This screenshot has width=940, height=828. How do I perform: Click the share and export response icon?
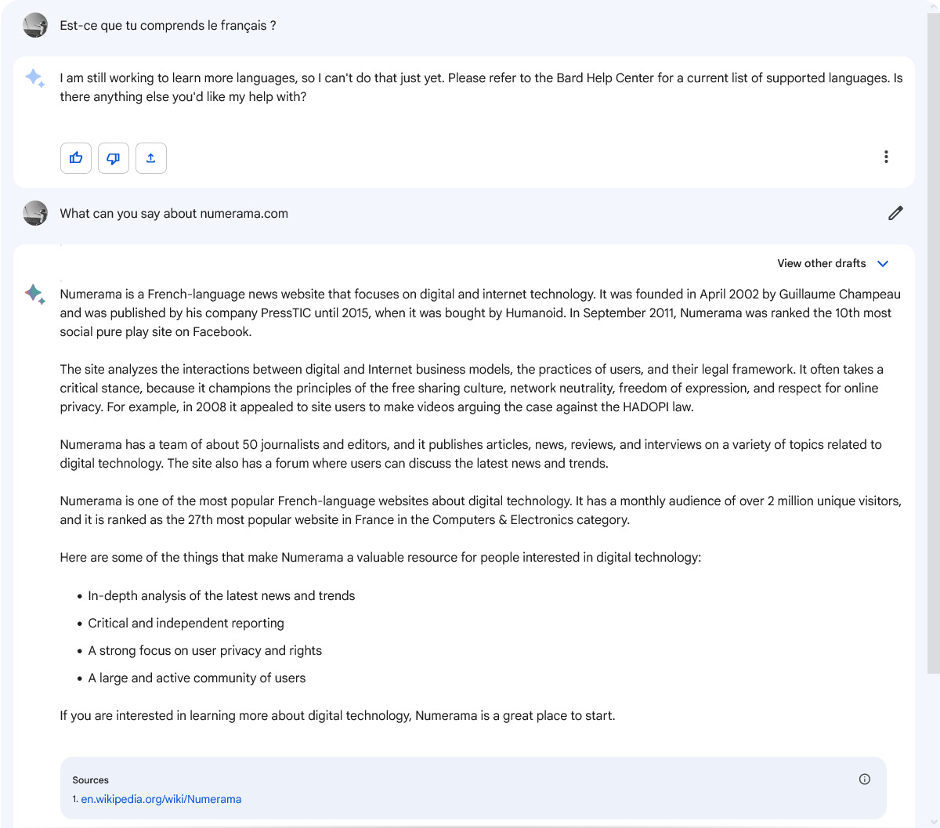pyautogui.click(x=151, y=158)
